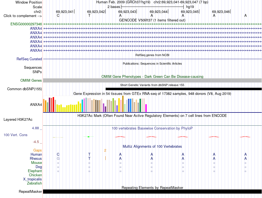Click the 'Click to complement -->' label
The height and width of the screenshot is (198, 262).
click(23, 16)
